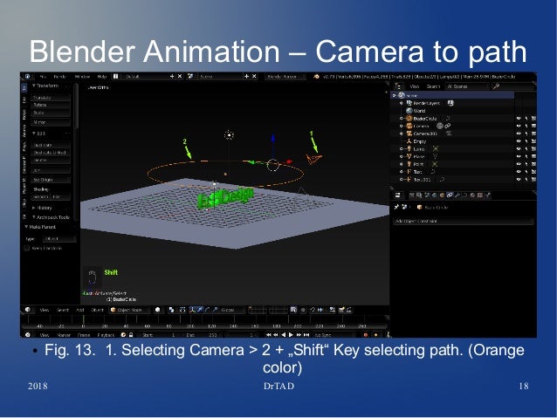Collapse the Transform panel
Viewport: 557px width, 418px height.
pyautogui.click(x=34, y=86)
